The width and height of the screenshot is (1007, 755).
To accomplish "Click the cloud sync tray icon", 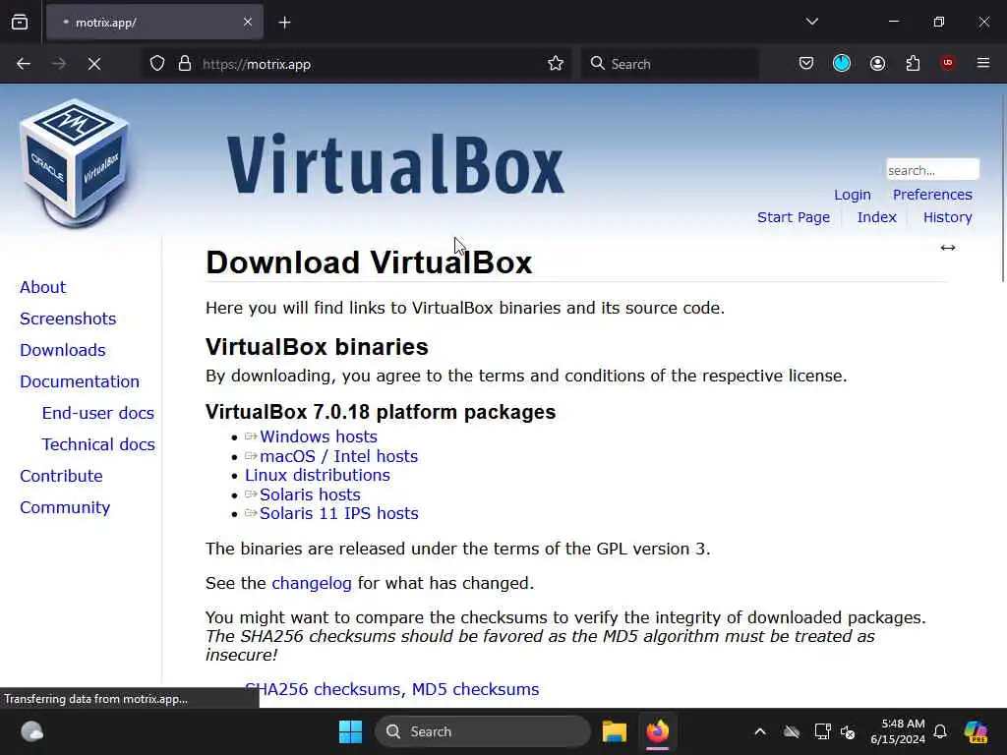I will 792,731.
